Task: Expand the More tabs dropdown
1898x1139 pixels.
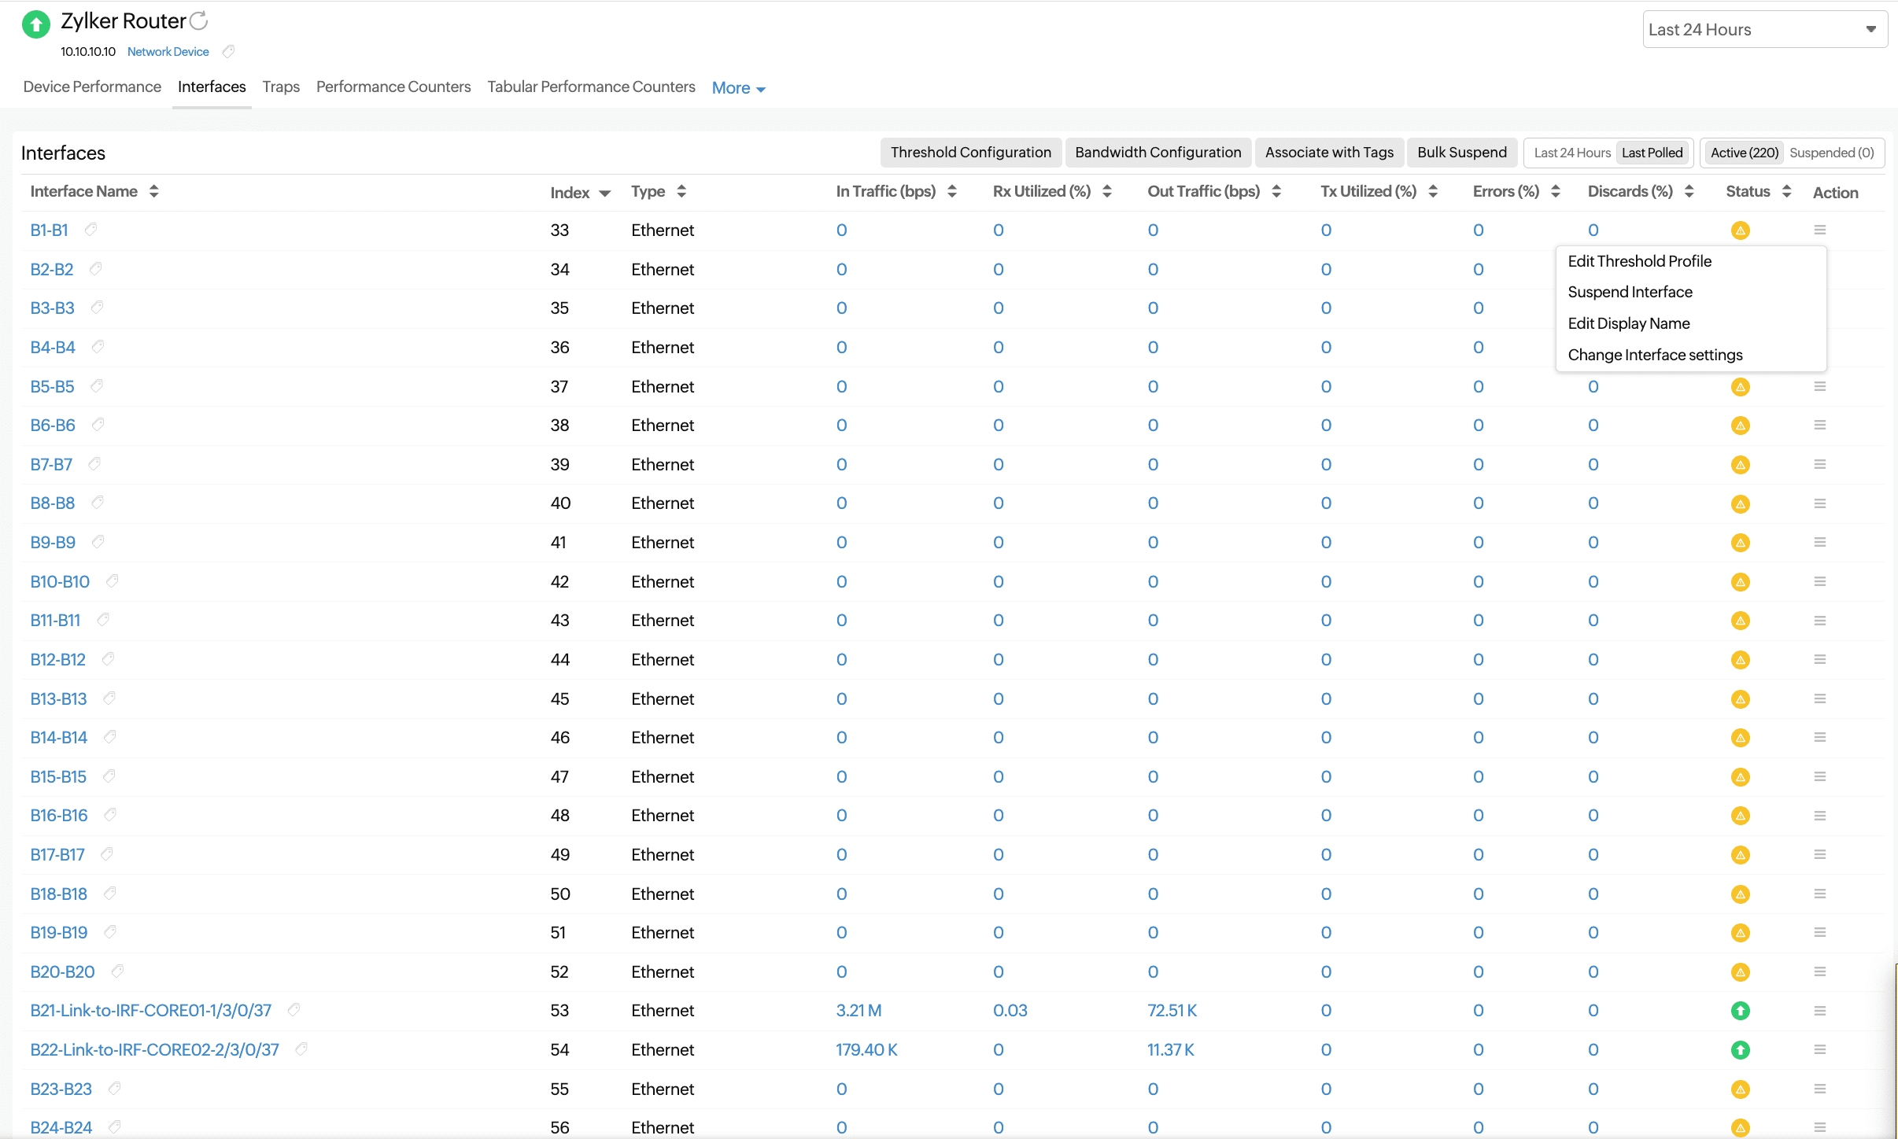Action: click(x=738, y=88)
